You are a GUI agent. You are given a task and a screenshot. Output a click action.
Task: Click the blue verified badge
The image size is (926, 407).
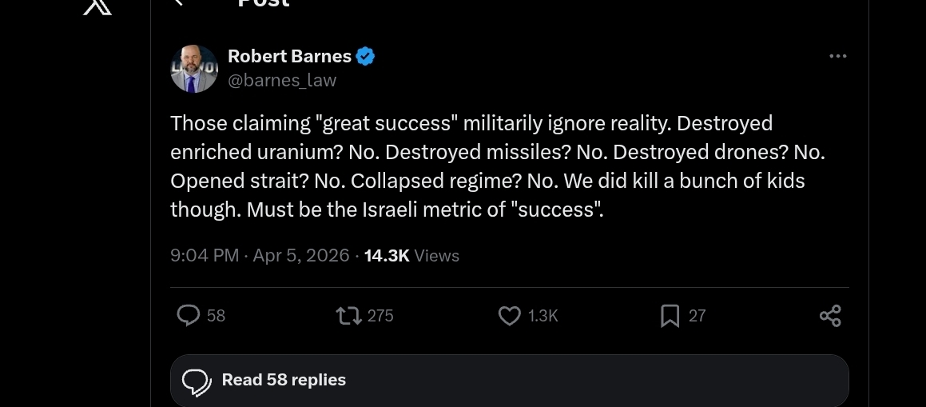pos(366,57)
